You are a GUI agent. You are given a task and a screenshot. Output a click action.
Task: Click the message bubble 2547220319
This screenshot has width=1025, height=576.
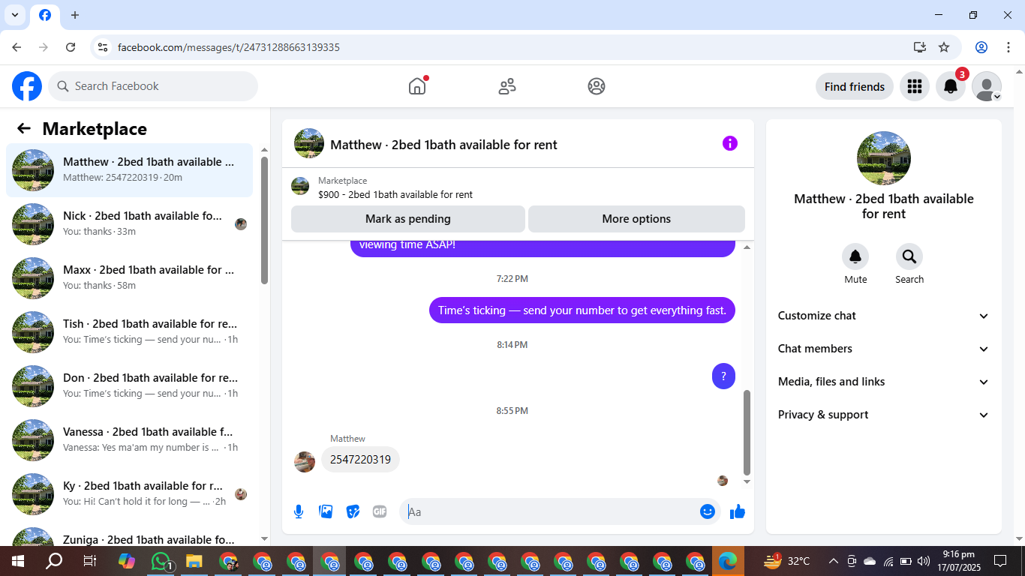tap(360, 460)
